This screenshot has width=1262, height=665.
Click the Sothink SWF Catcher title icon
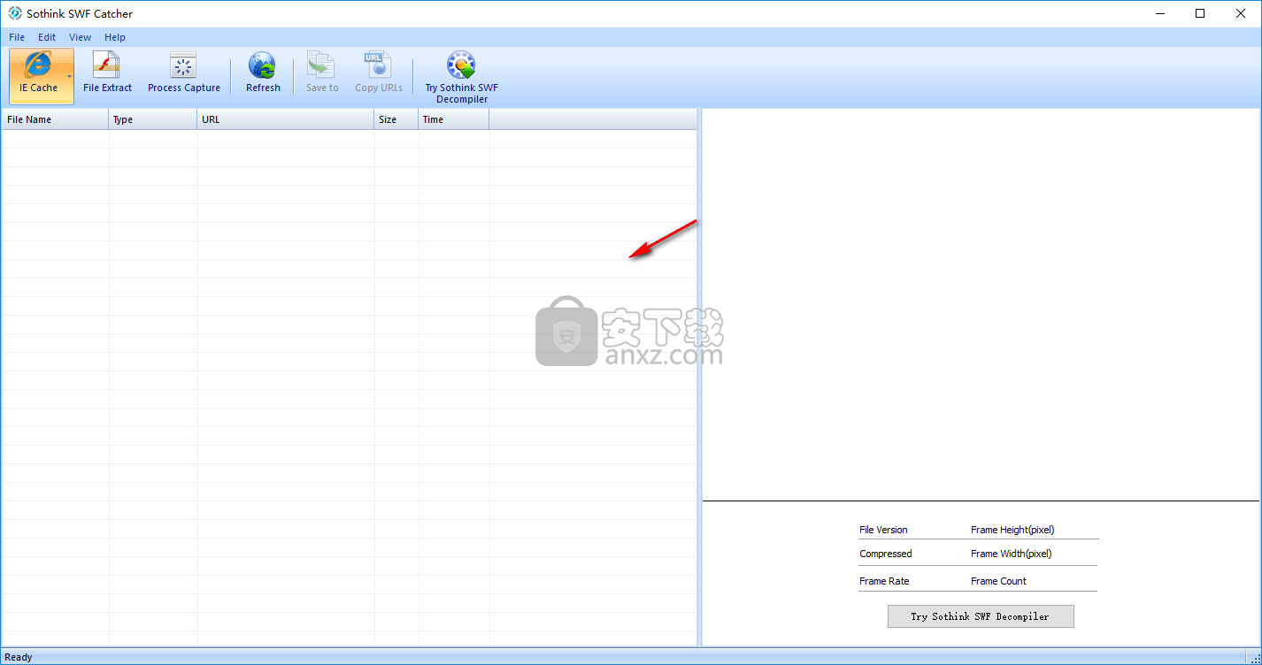15,13
